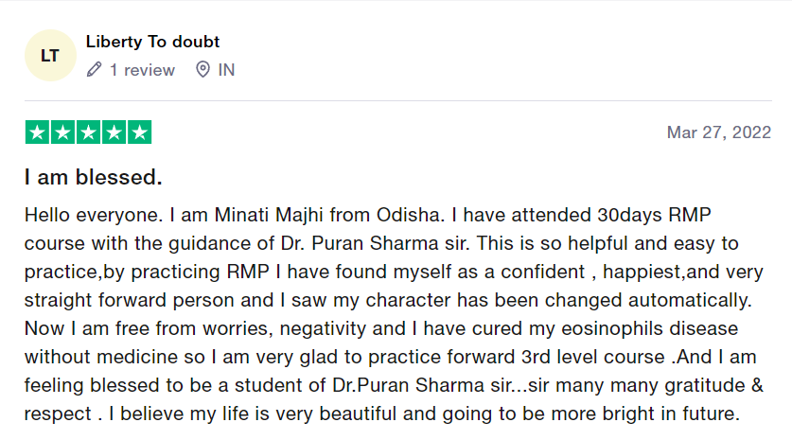Image resolution: width=792 pixels, height=440 pixels.
Task: Click the fourth green rating star
Action: 114,132
